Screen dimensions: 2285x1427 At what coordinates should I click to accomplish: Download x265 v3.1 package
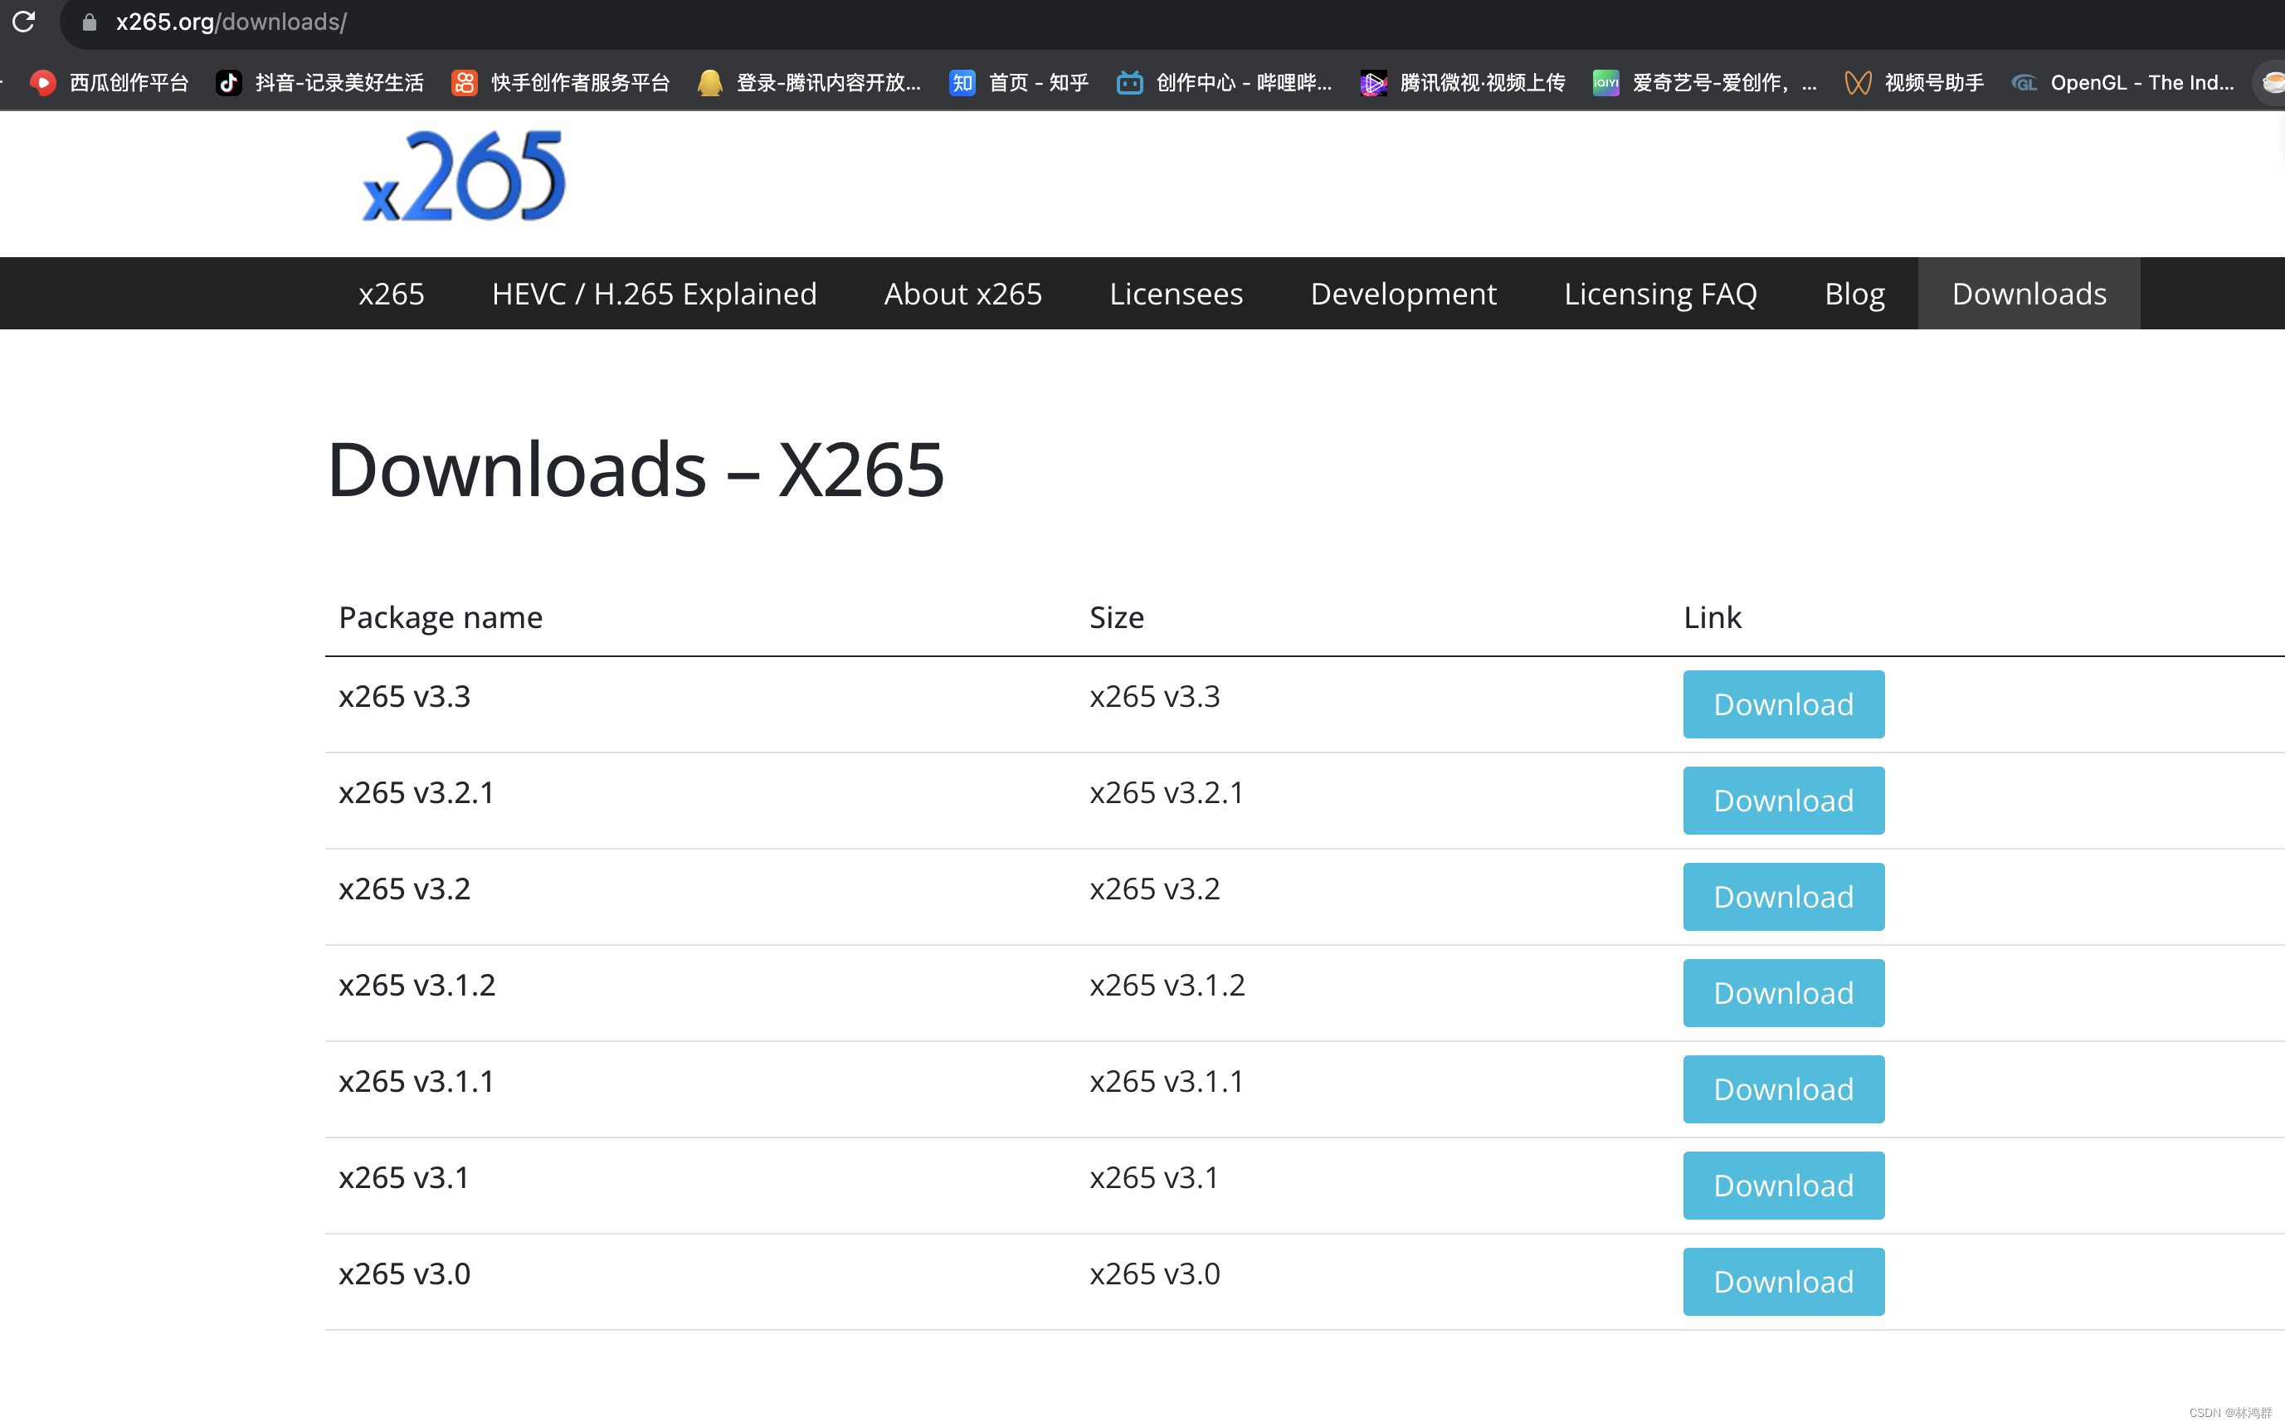pyautogui.click(x=1784, y=1186)
